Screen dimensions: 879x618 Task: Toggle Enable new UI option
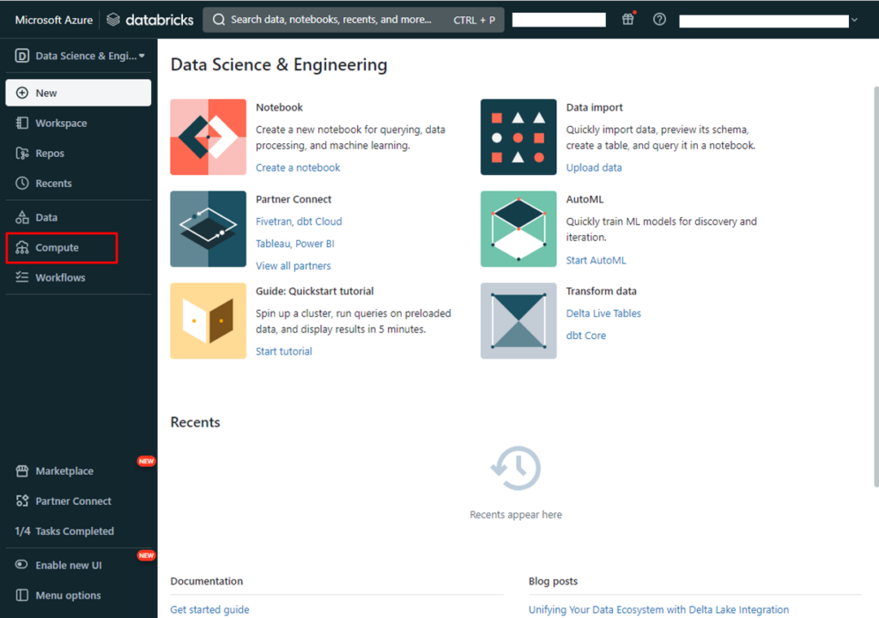click(x=68, y=566)
